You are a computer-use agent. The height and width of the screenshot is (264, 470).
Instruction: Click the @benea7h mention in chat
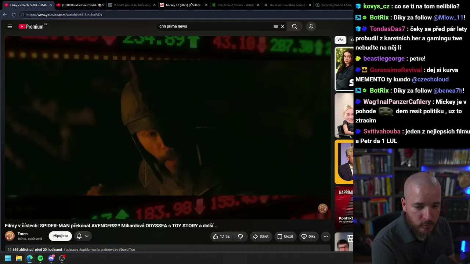pos(448,91)
